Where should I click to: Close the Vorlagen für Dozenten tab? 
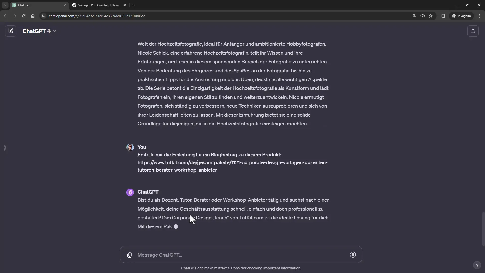[x=125, y=5]
